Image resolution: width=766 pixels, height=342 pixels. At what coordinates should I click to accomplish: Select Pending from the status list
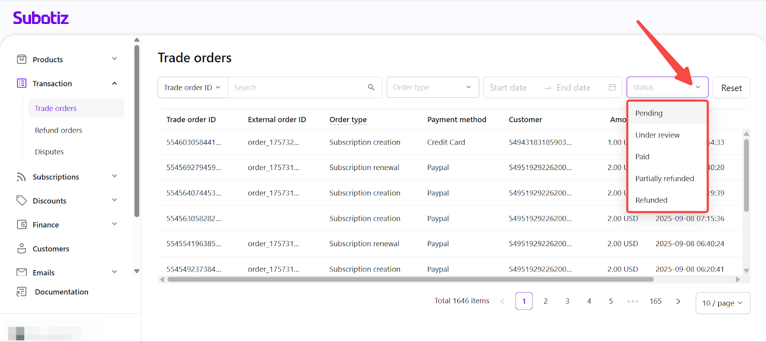point(649,113)
